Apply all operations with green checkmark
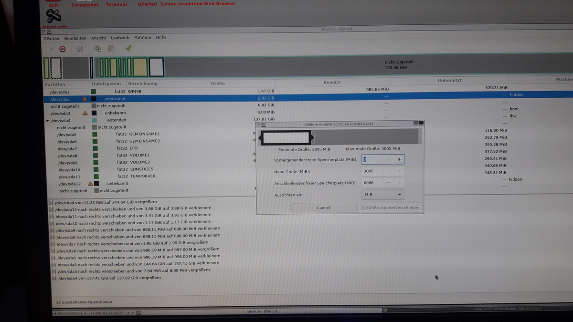Image resolution: width=573 pixels, height=322 pixels. click(x=128, y=48)
